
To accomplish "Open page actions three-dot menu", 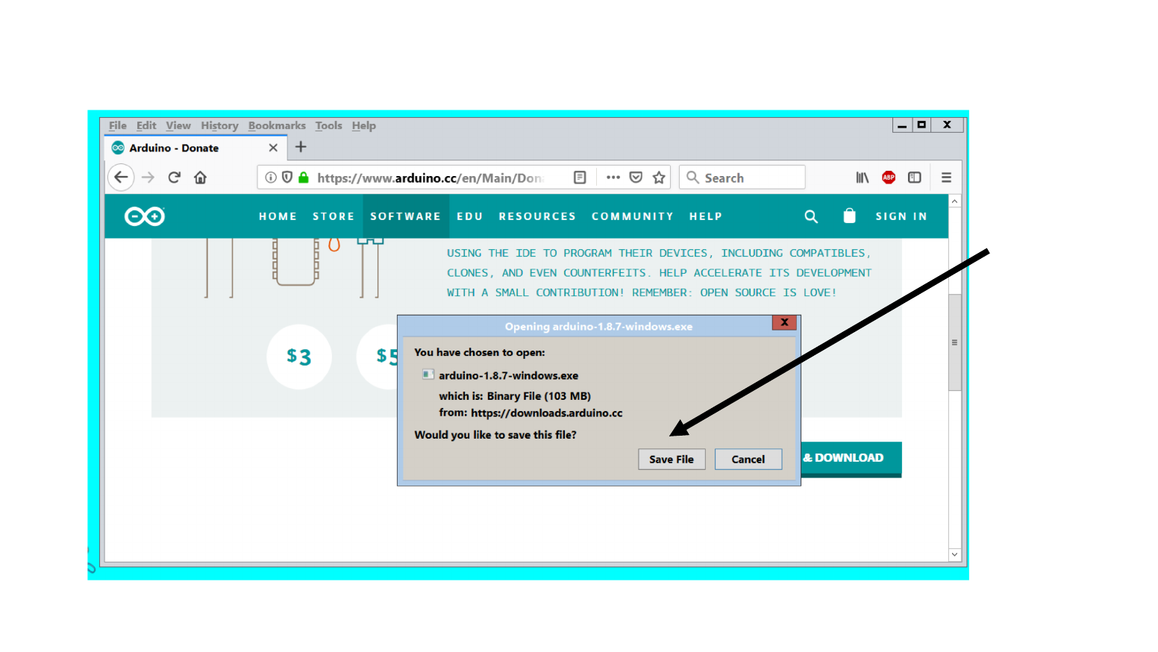I will pyautogui.click(x=613, y=178).
